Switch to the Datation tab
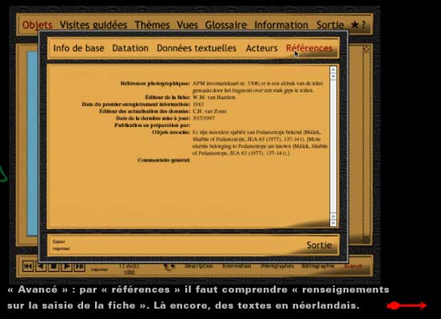The height and width of the screenshot is (319, 441). [x=130, y=48]
